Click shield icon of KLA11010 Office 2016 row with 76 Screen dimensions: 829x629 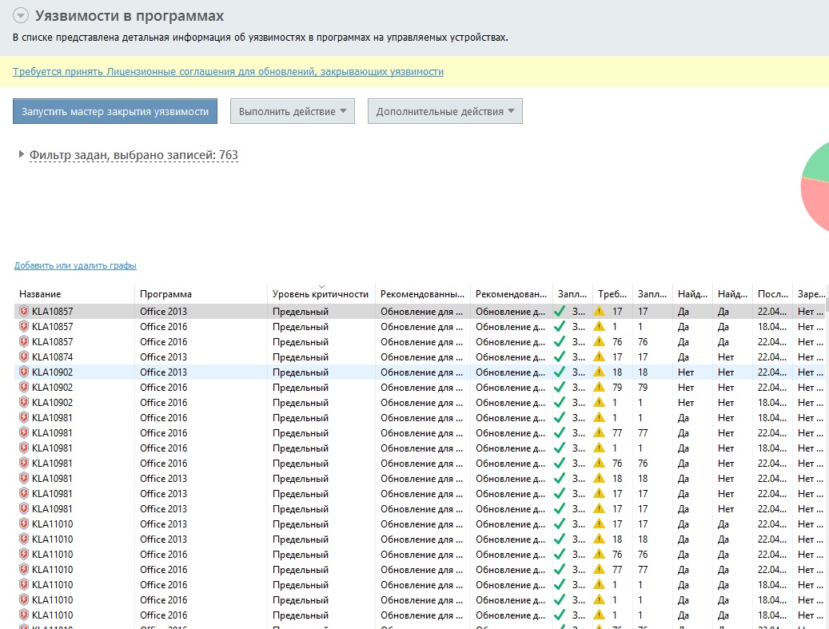click(x=24, y=555)
